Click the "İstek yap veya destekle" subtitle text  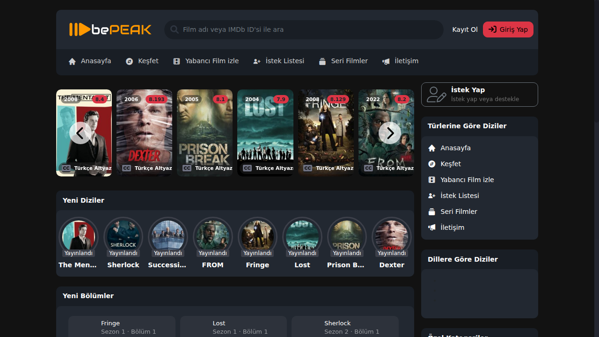coord(485,99)
